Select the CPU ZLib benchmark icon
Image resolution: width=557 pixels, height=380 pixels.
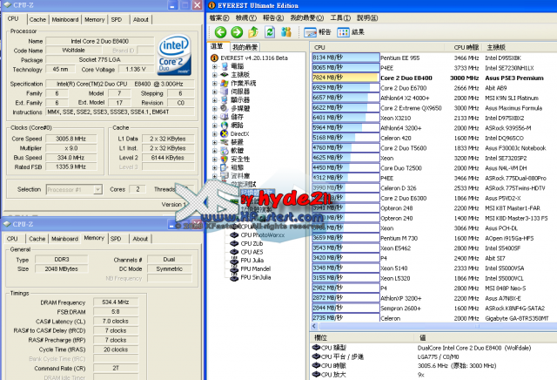[234, 244]
